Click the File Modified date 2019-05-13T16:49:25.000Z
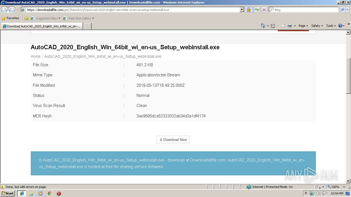The width and height of the screenshot is (351, 197). point(161,85)
